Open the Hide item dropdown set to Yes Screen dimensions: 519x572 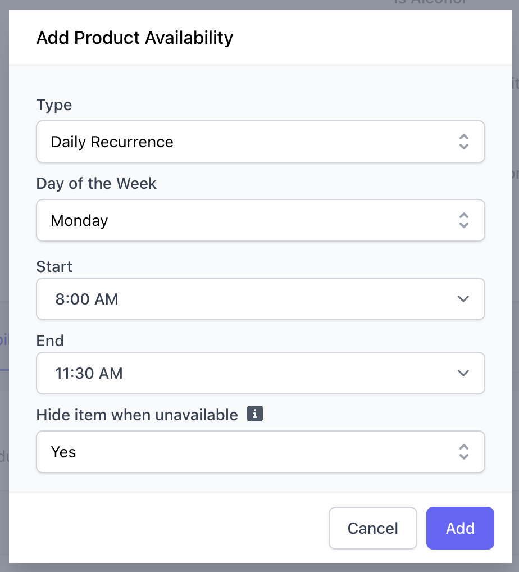coord(261,452)
